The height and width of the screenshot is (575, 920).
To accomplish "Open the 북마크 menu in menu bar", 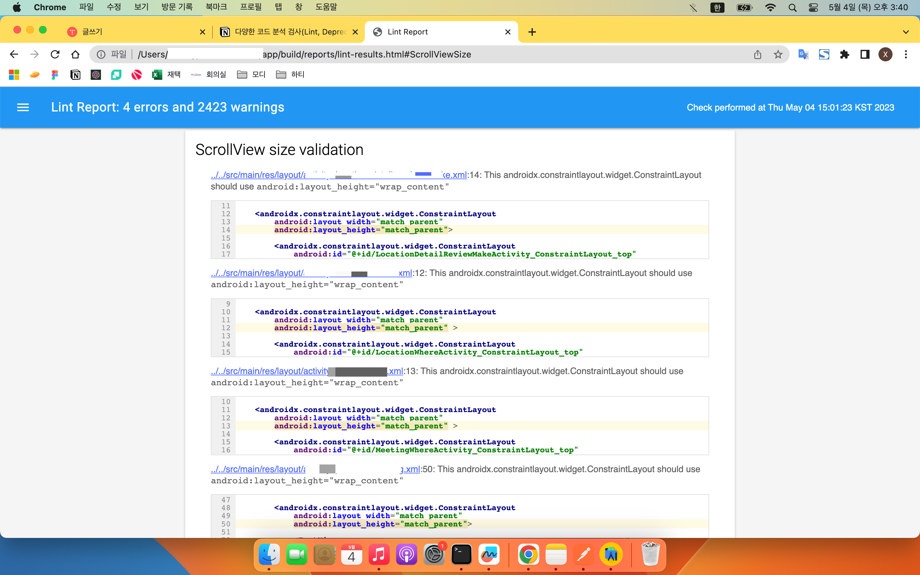I will [x=216, y=7].
